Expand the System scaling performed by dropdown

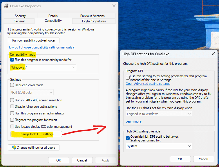(159, 146)
